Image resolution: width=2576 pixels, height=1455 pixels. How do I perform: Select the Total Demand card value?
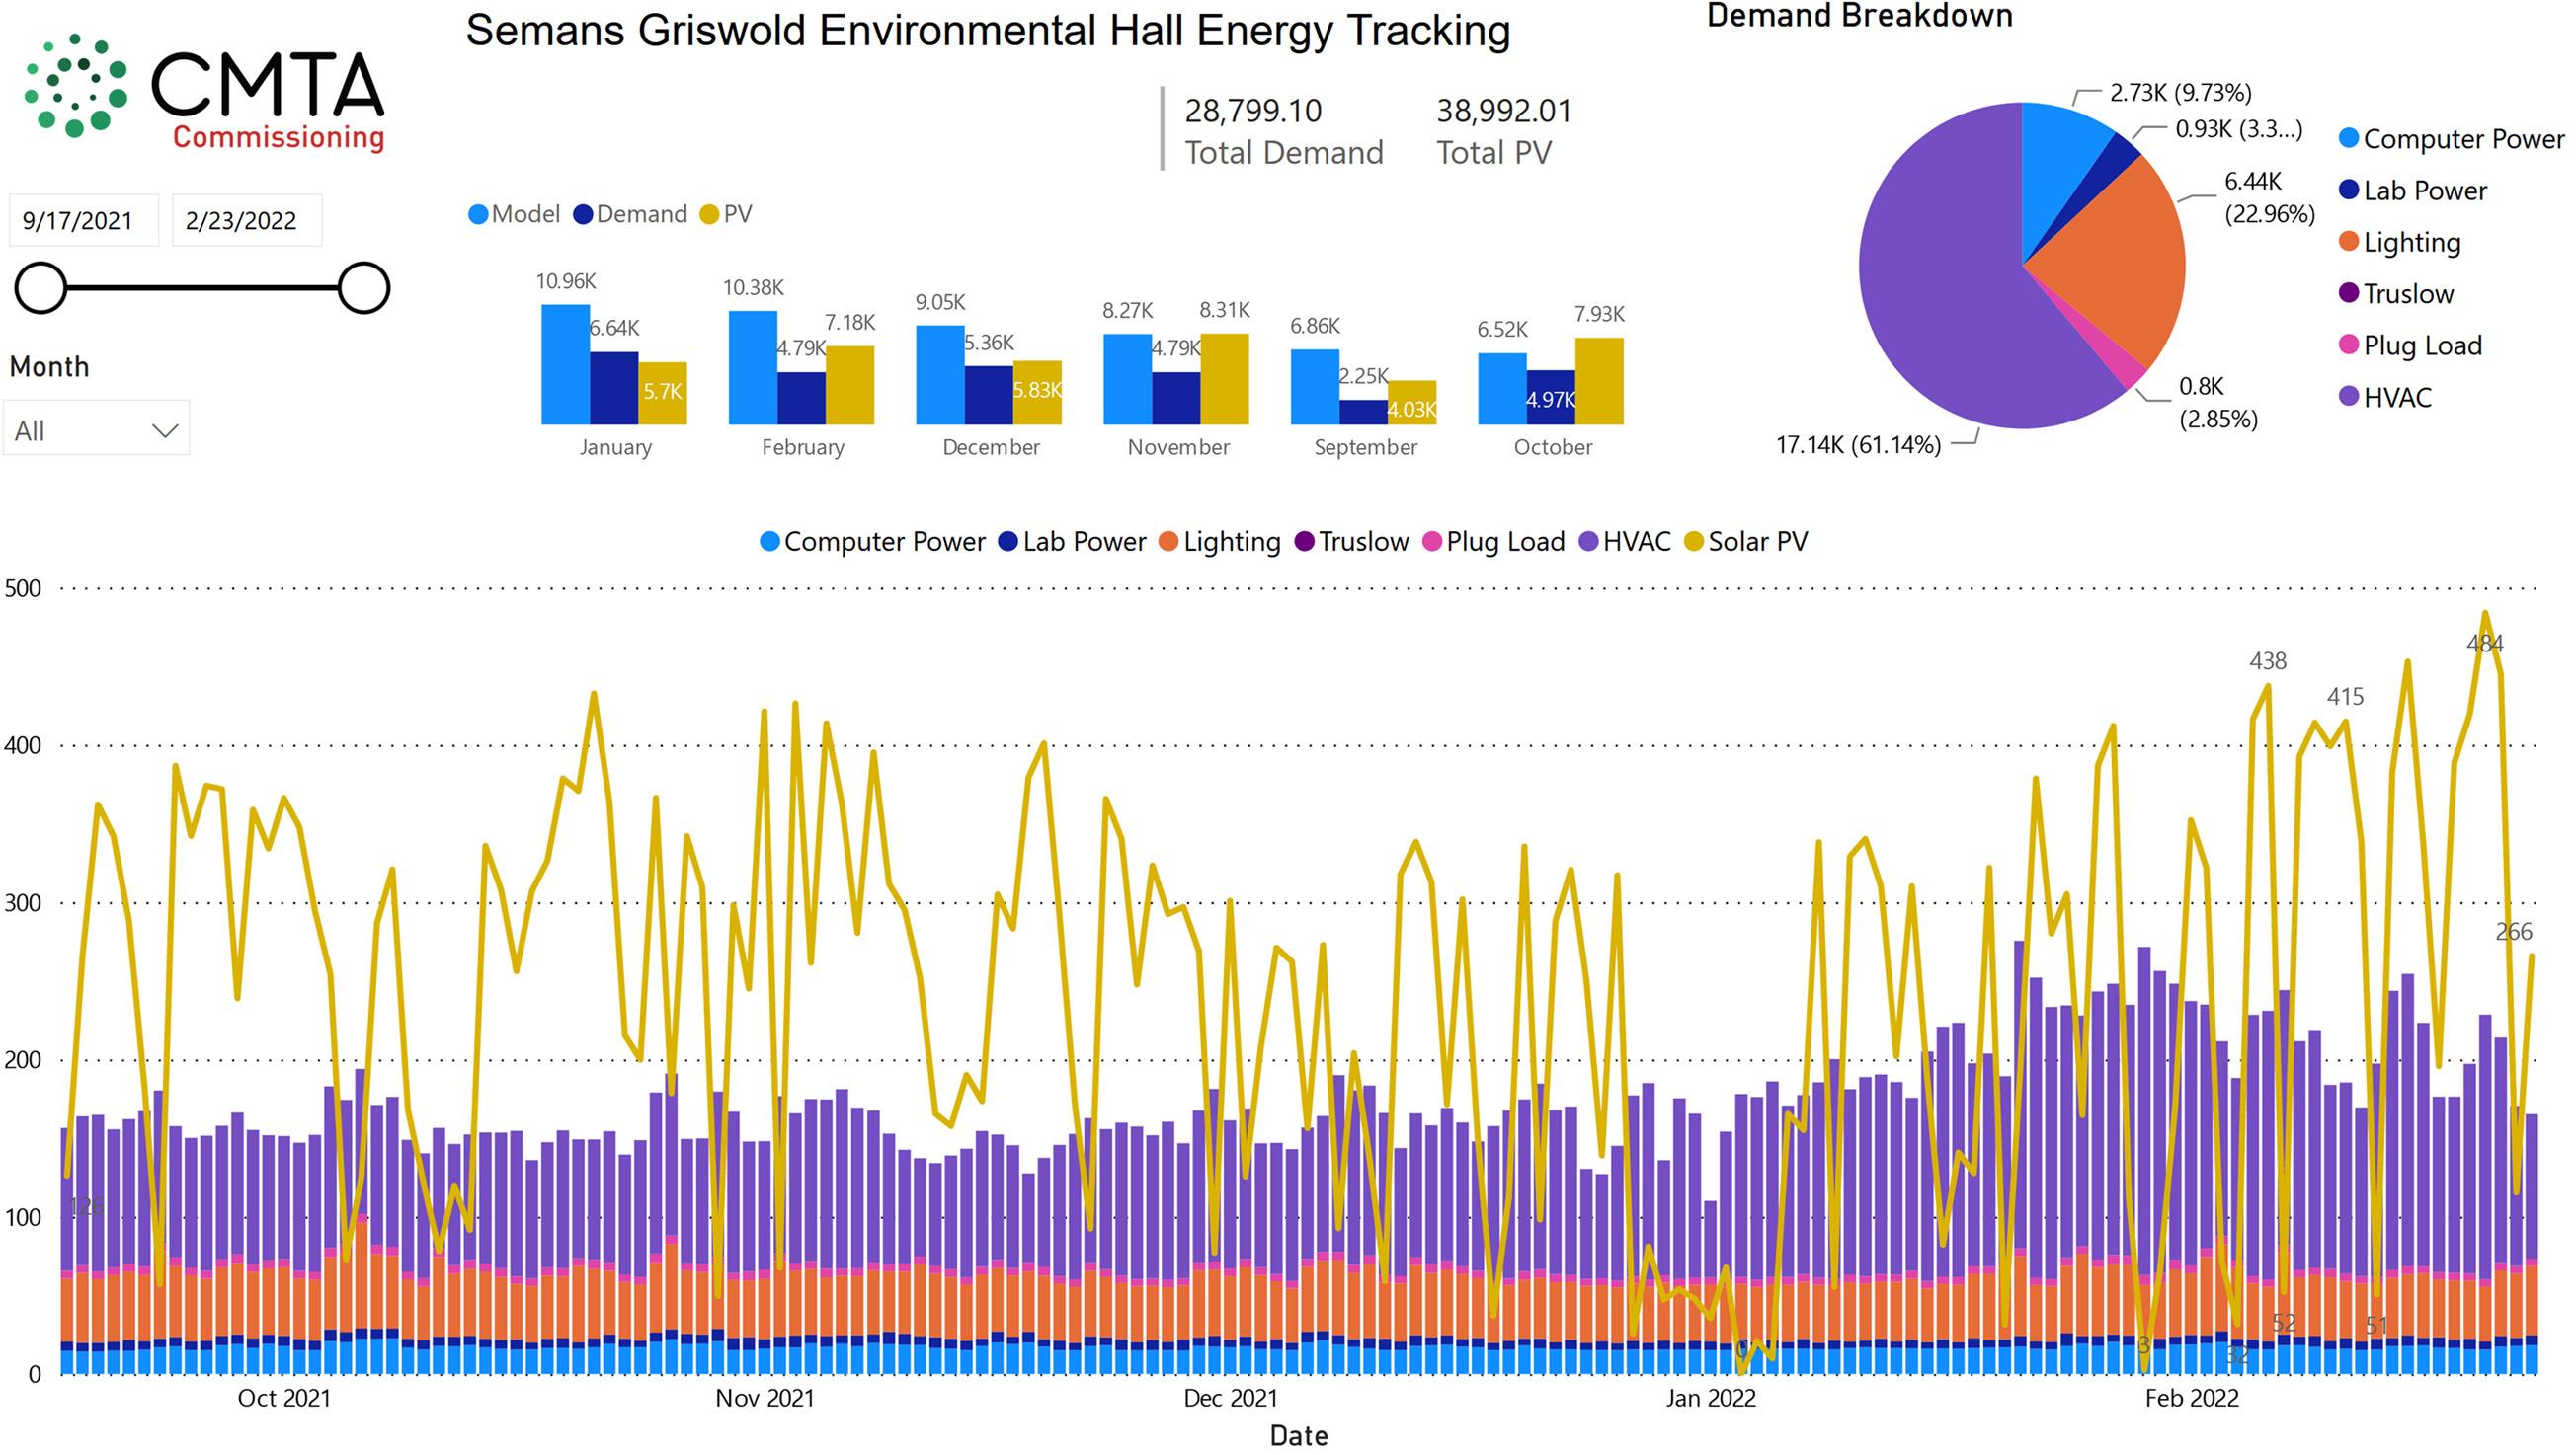click(1253, 111)
